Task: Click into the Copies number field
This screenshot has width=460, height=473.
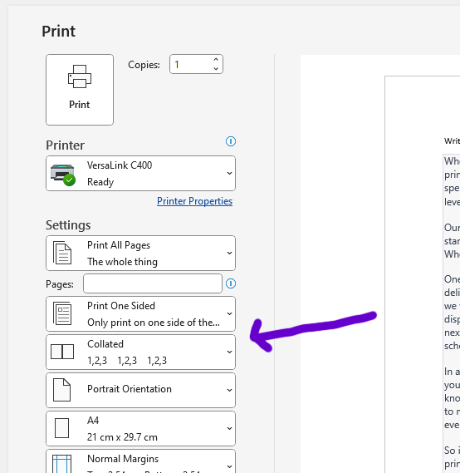Action: [191, 64]
